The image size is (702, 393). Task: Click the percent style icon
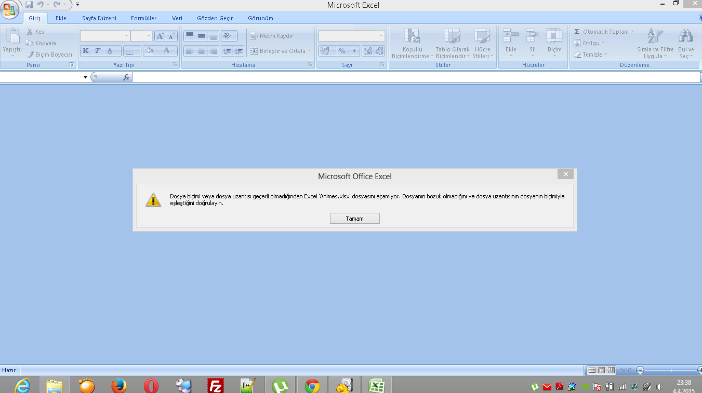pyautogui.click(x=342, y=51)
